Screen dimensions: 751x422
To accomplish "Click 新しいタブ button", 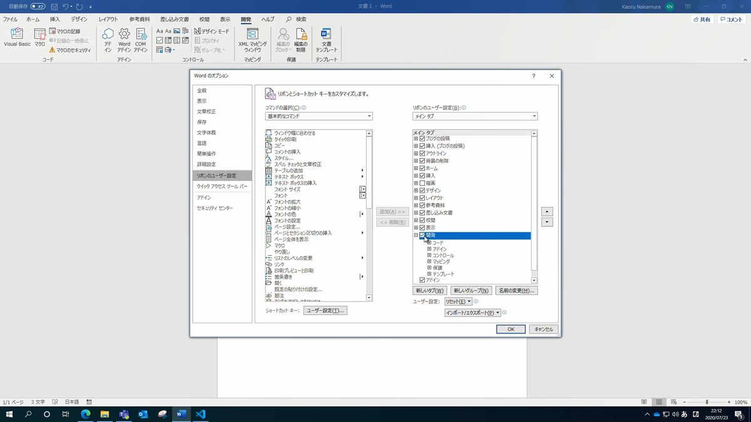I will 430,291.
